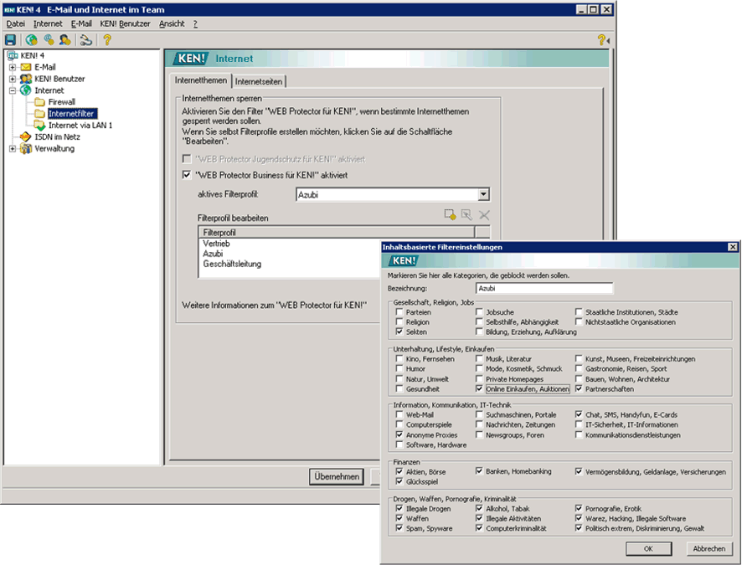The height and width of the screenshot is (565, 742).
Task: Click Abbrechen in the filter settings dialog
Action: coord(709,548)
